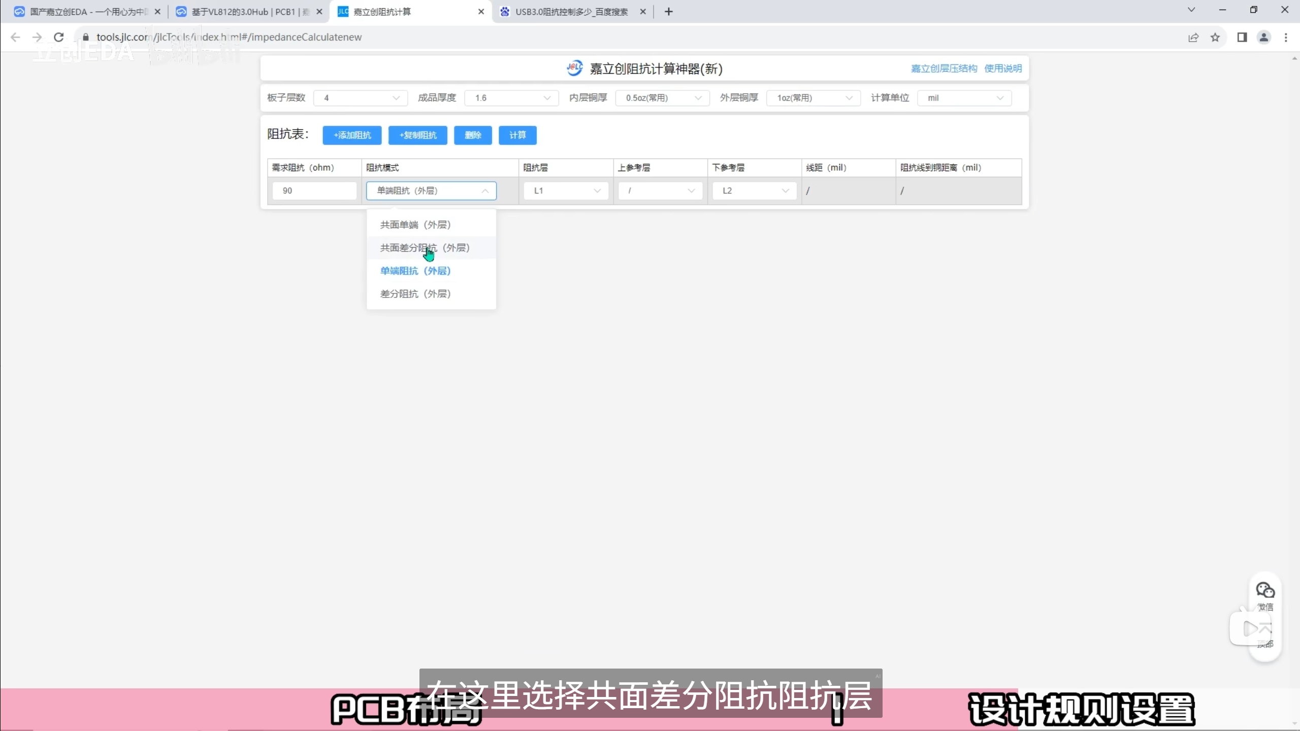The image size is (1300, 731).
Task: Click back navigation arrow
Action: [x=15, y=37]
